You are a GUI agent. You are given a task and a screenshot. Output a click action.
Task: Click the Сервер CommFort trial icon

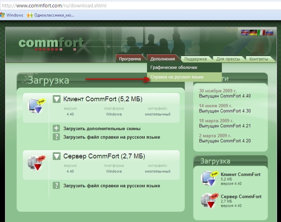point(37,163)
